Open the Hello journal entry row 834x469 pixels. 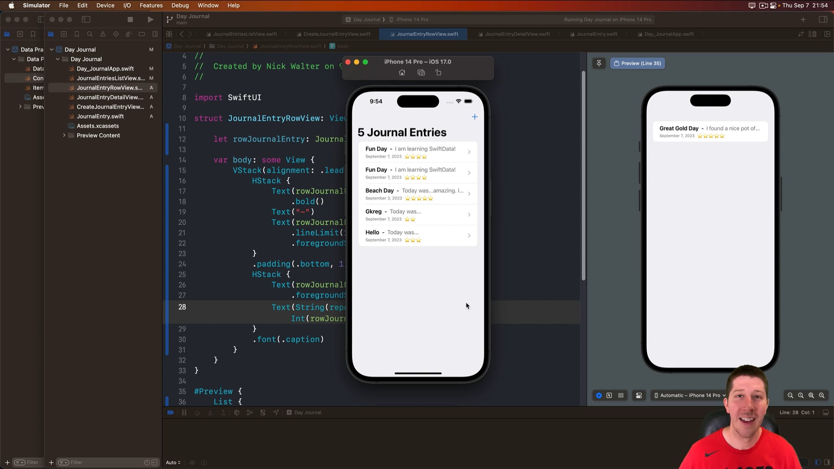418,236
